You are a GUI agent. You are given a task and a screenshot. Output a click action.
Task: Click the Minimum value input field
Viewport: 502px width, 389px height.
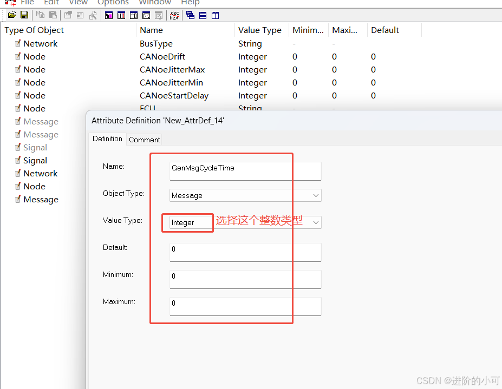point(245,279)
